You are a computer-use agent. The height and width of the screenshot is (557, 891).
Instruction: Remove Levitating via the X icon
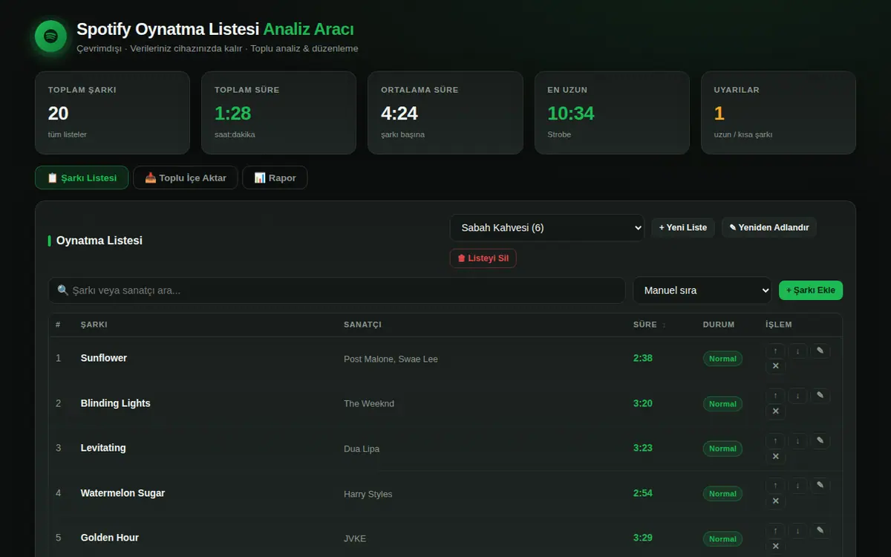[x=775, y=456]
